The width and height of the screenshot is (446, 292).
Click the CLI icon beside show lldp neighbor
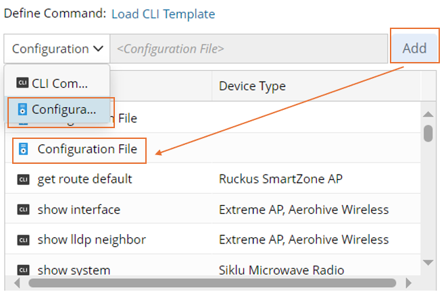[24, 240]
